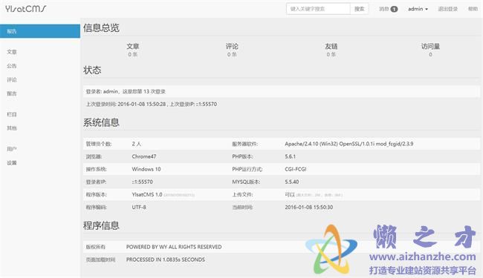Click the 'YlsatCMS 1.0' version value
Screen dimensions: 483x278
[147, 194]
